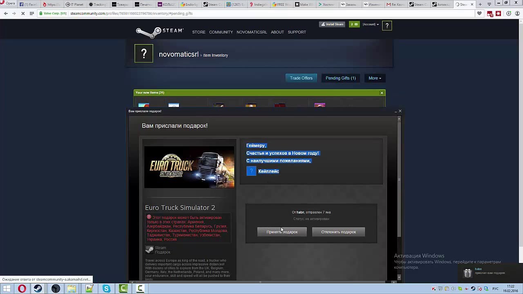This screenshot has height=294, width=523.
Task: Open File Explorer from the taskbar
Action: (x=72, y=289)
